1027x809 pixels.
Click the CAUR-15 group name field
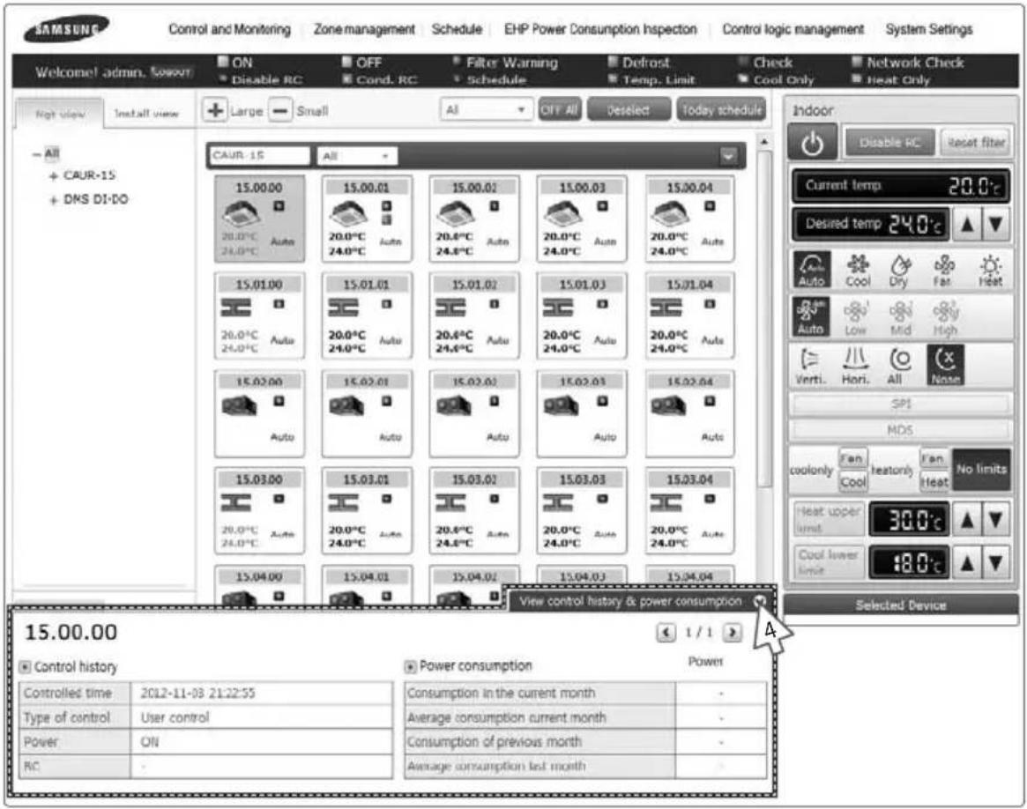pos(259,156)
